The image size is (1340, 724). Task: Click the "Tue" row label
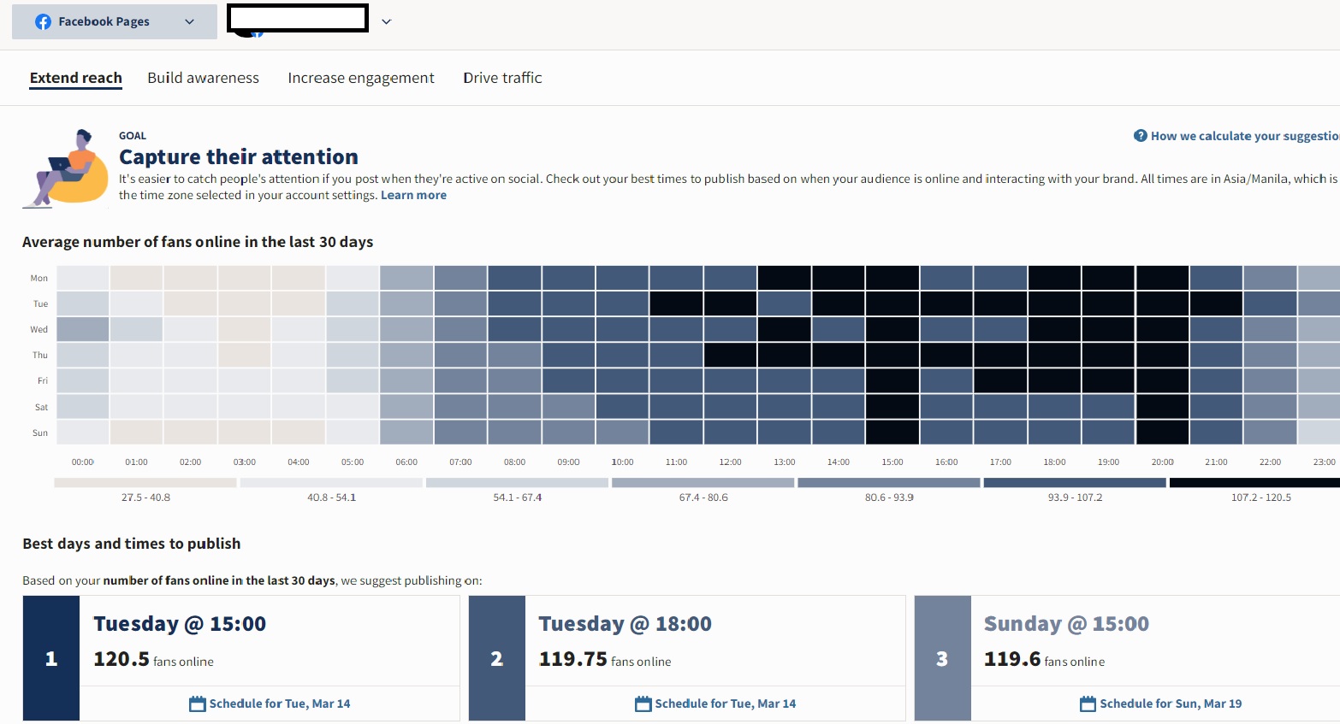pos(40,303)
